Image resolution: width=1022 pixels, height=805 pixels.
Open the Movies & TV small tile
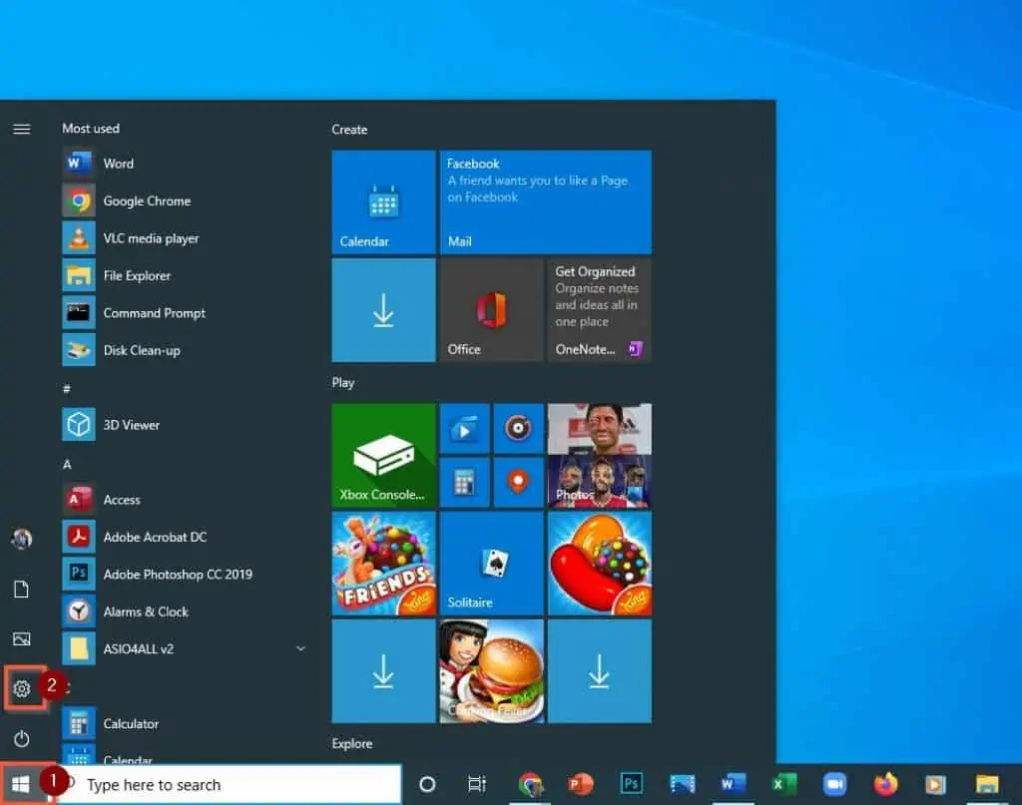pyautogui.click(x=464, y=428)
